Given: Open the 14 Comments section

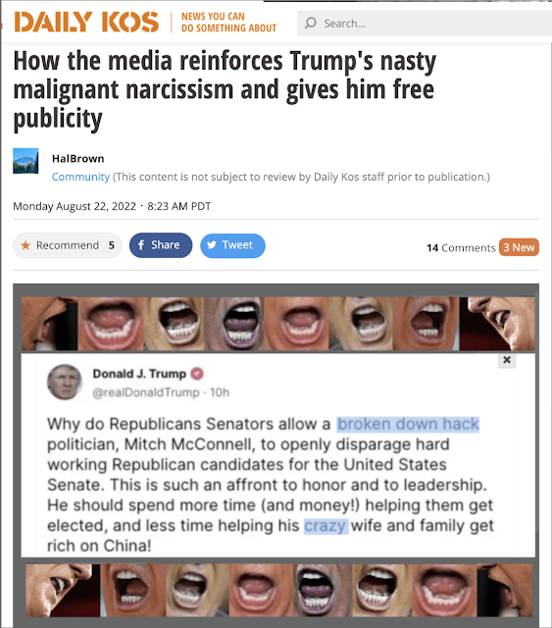Looking at the screenshot, I should click(x=461, y=247).
